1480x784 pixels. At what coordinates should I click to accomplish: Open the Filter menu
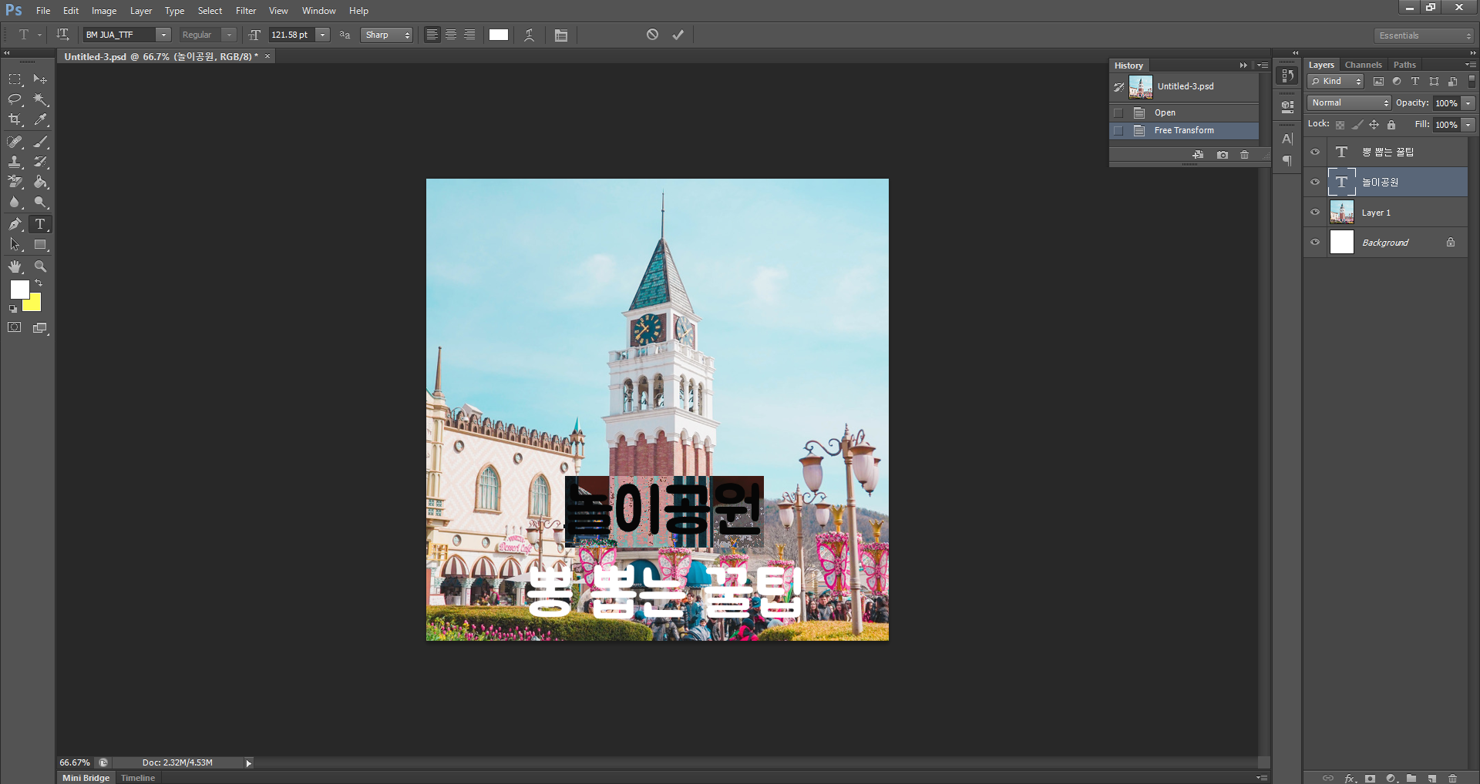246,11
